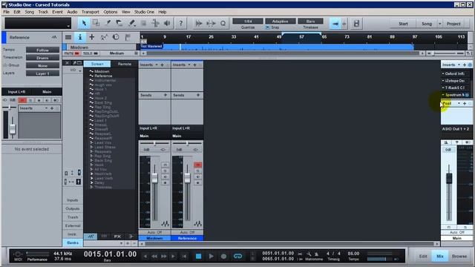Open the File menu

tap(7, 12)
